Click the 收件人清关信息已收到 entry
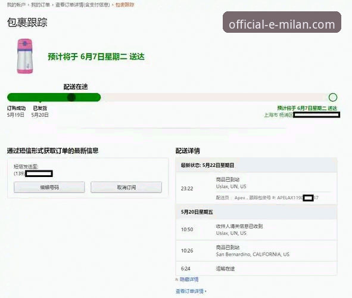The width and height of the screenshot is (352, 298). (256, 229)
